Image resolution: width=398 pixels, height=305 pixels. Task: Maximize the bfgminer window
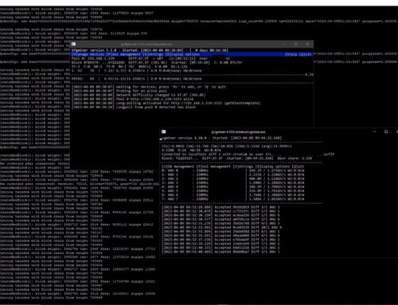point(296,44)
